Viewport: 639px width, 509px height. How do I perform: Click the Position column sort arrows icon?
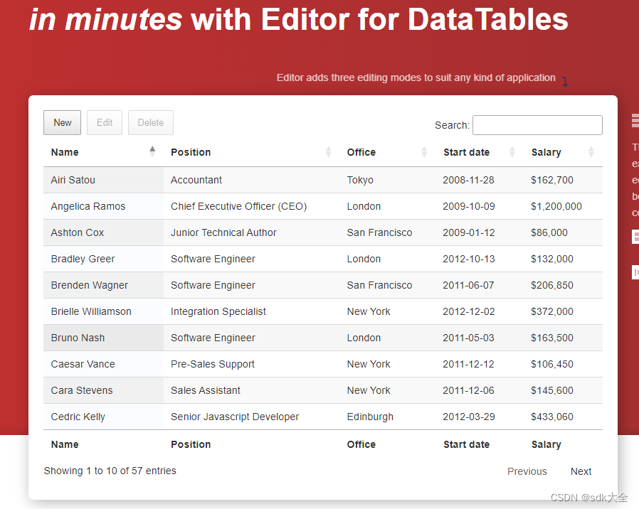[x=329, y=152]
